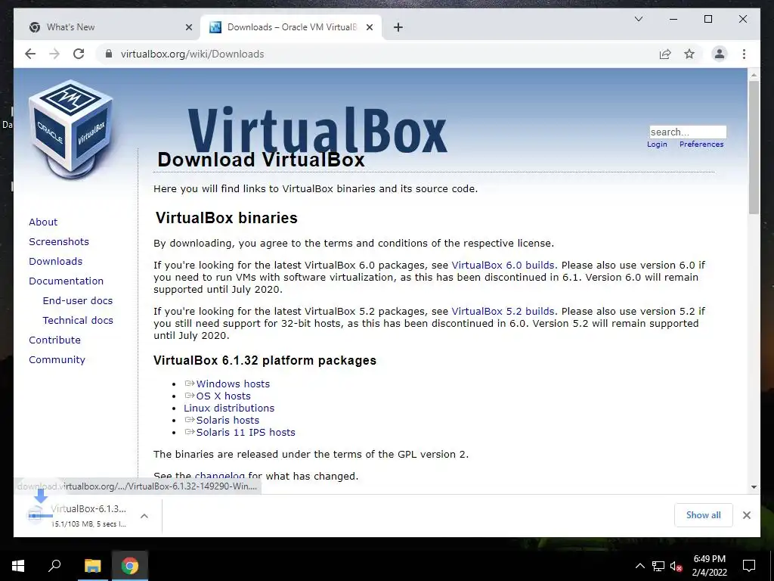This screenshot has width=774, height=581.
Task: Open the tab search chevron in title bar
Action: [638, 19]
